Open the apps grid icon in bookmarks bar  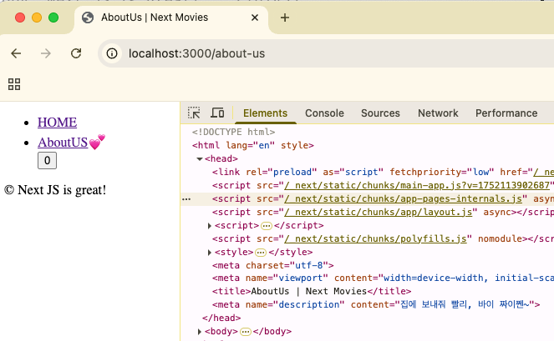14,84
